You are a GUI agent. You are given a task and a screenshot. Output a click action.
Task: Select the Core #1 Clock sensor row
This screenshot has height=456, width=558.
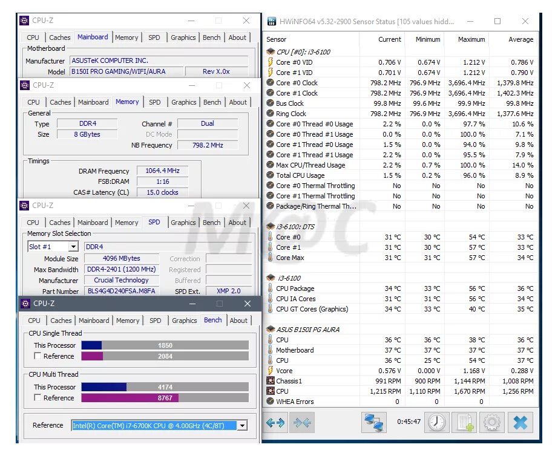401,93
